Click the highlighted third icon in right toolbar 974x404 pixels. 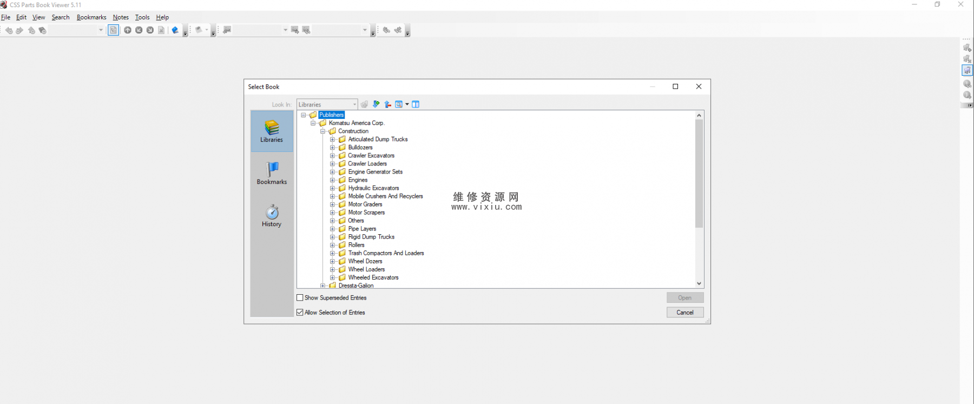click(967, 70)
